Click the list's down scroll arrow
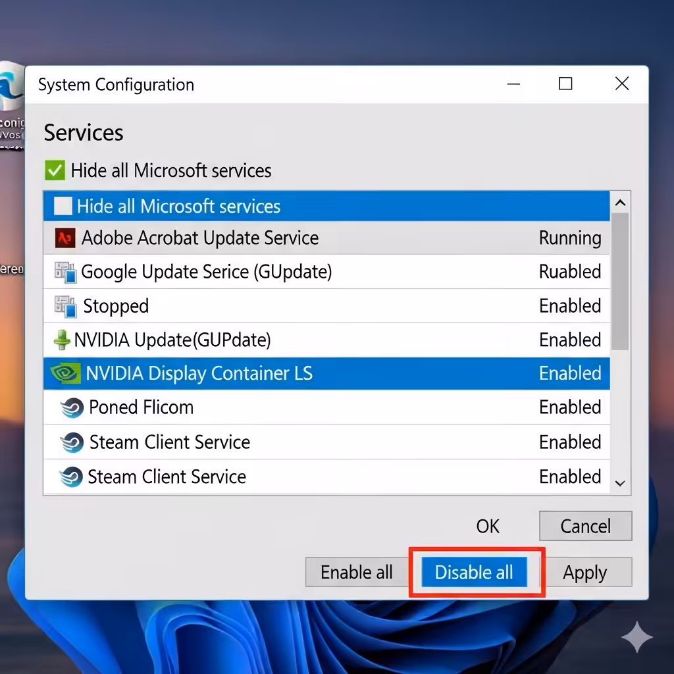 coord(620,484)
